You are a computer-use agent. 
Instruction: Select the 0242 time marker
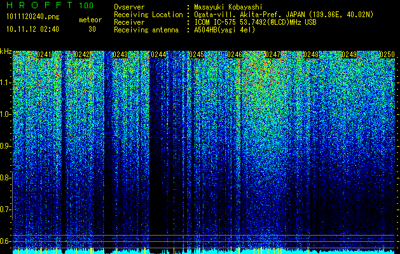[82, 55]
